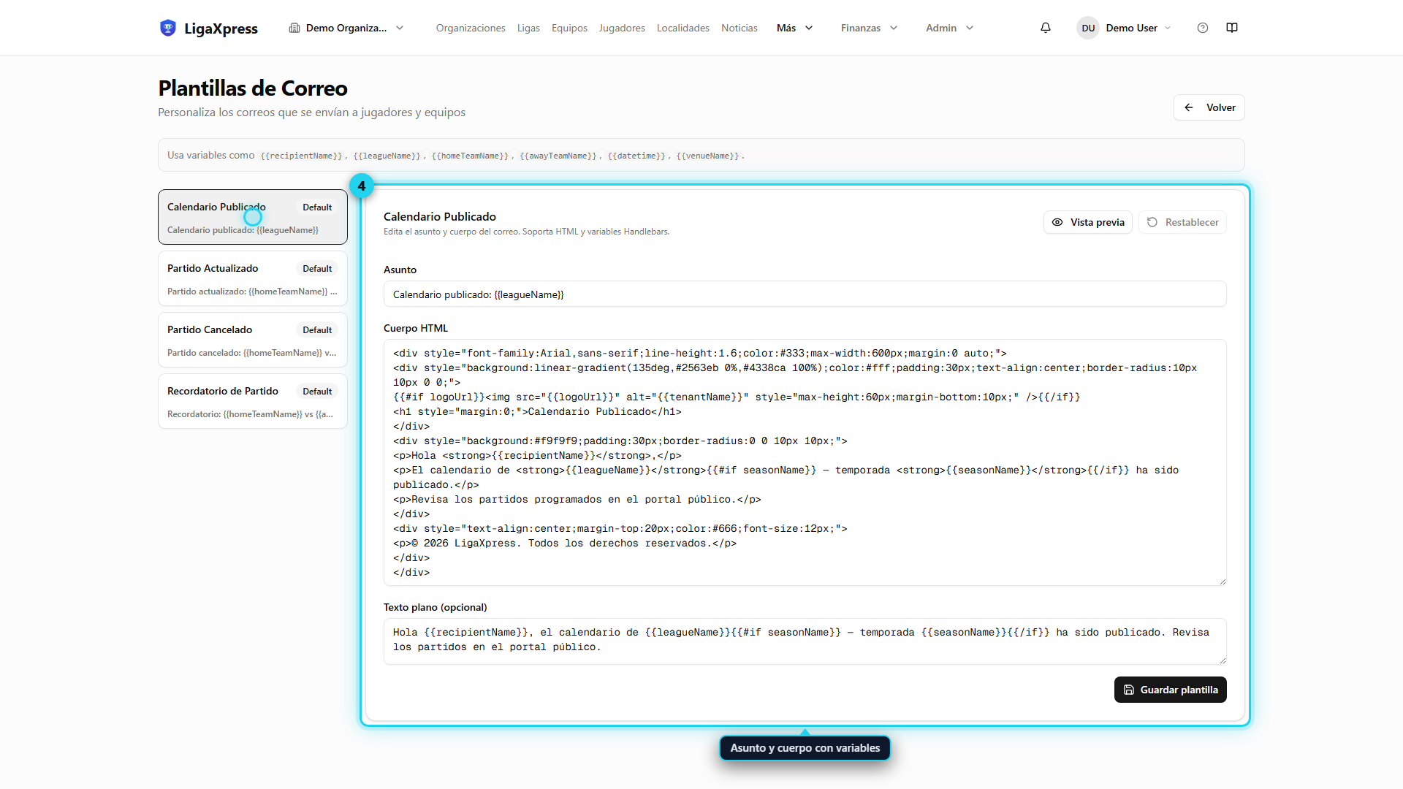This screenshot has width=1403, height=789.
Task: Click the save disk icon in Guardar plantilla
Action: (1129, 690)
